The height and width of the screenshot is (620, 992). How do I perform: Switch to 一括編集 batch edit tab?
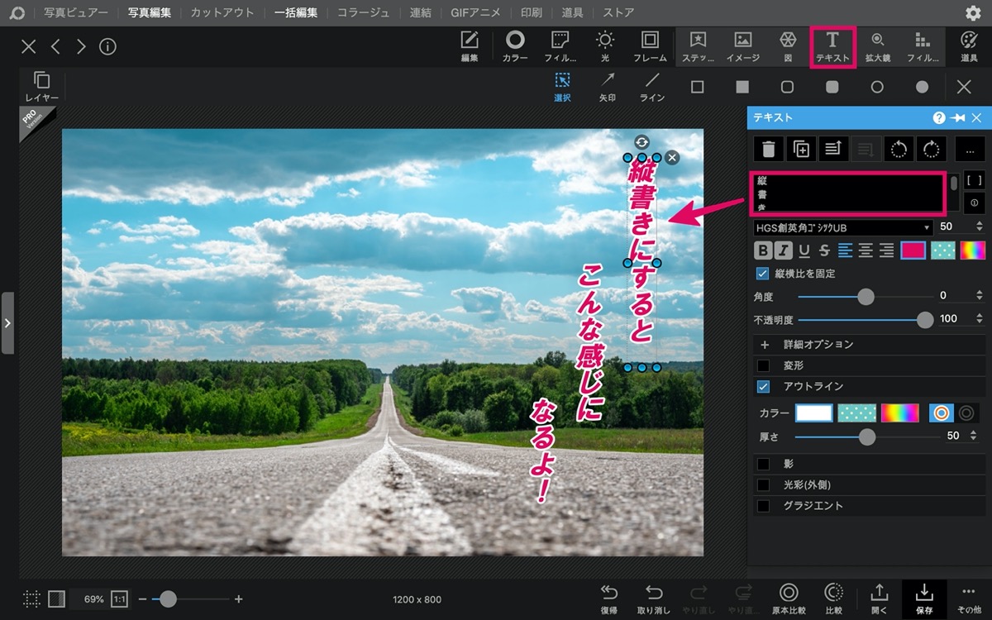tap(296, 12)
